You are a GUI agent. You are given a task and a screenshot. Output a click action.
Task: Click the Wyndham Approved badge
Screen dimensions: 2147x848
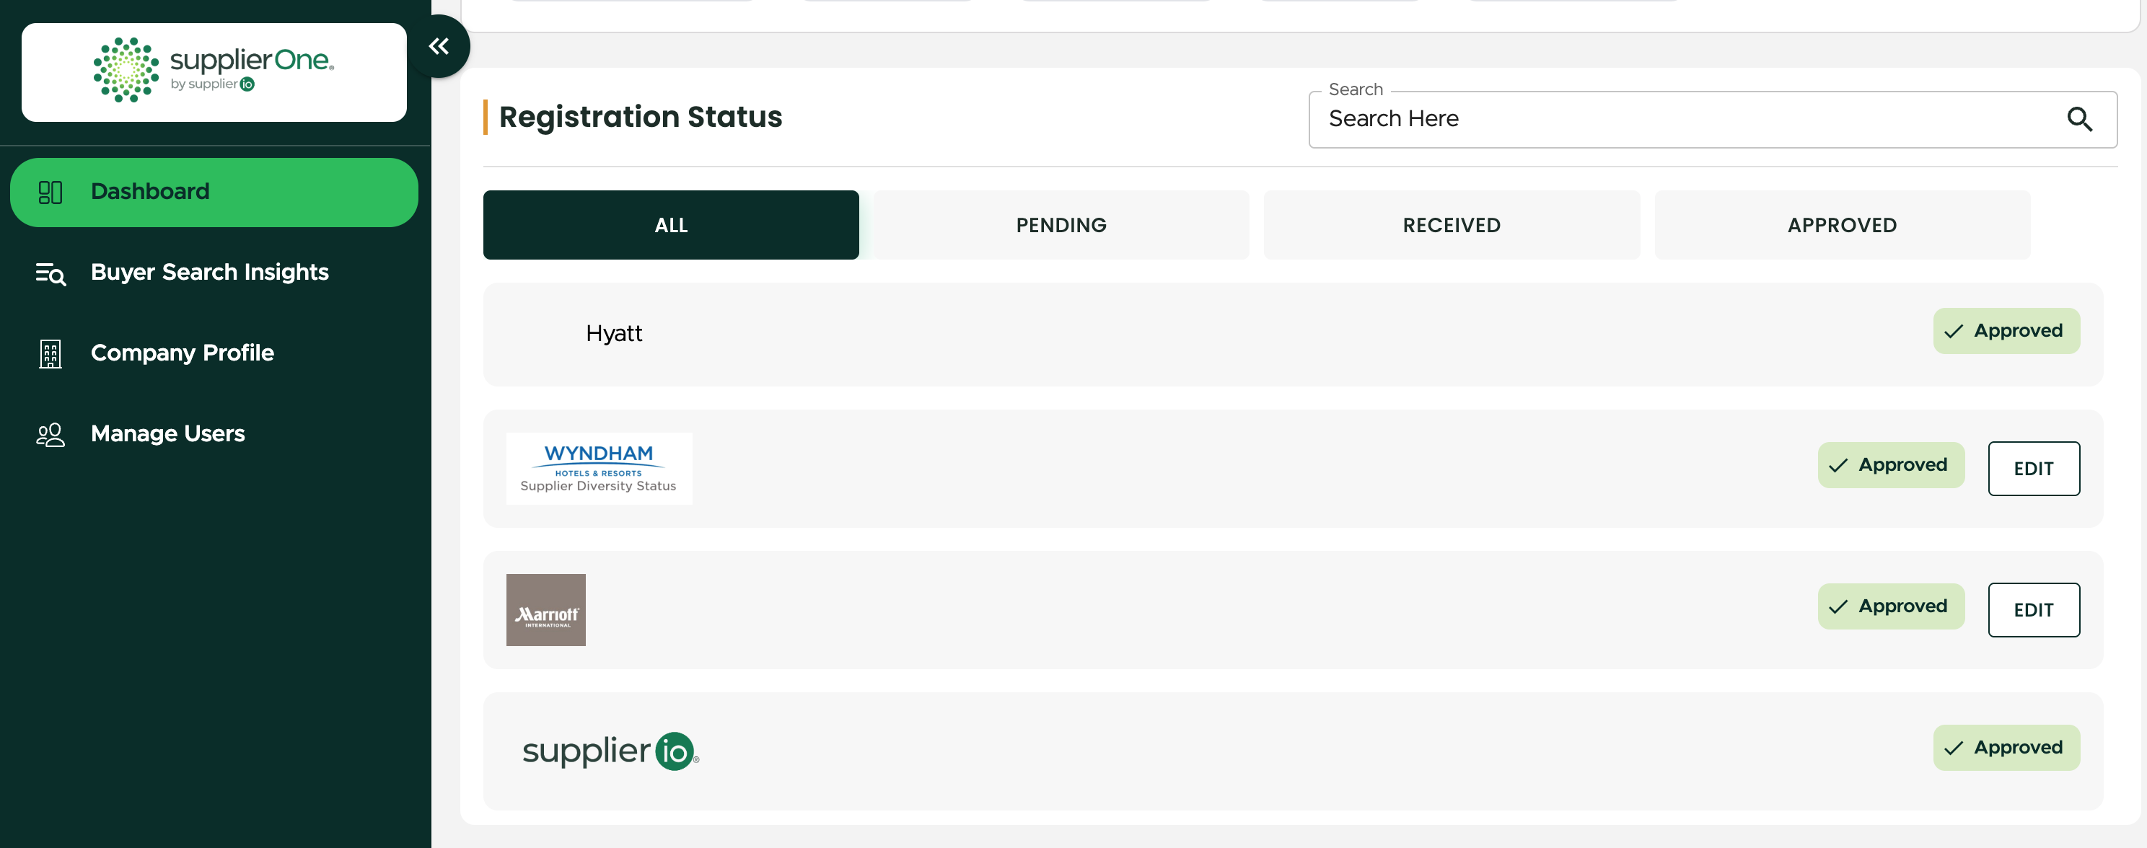coord(1891,465)
